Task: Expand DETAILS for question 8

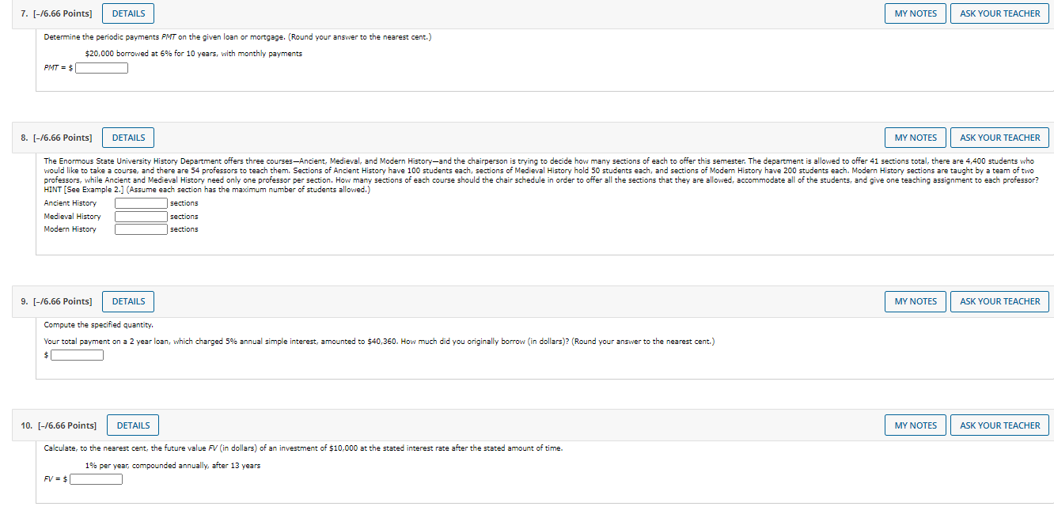Action: (x=128, y=138)
